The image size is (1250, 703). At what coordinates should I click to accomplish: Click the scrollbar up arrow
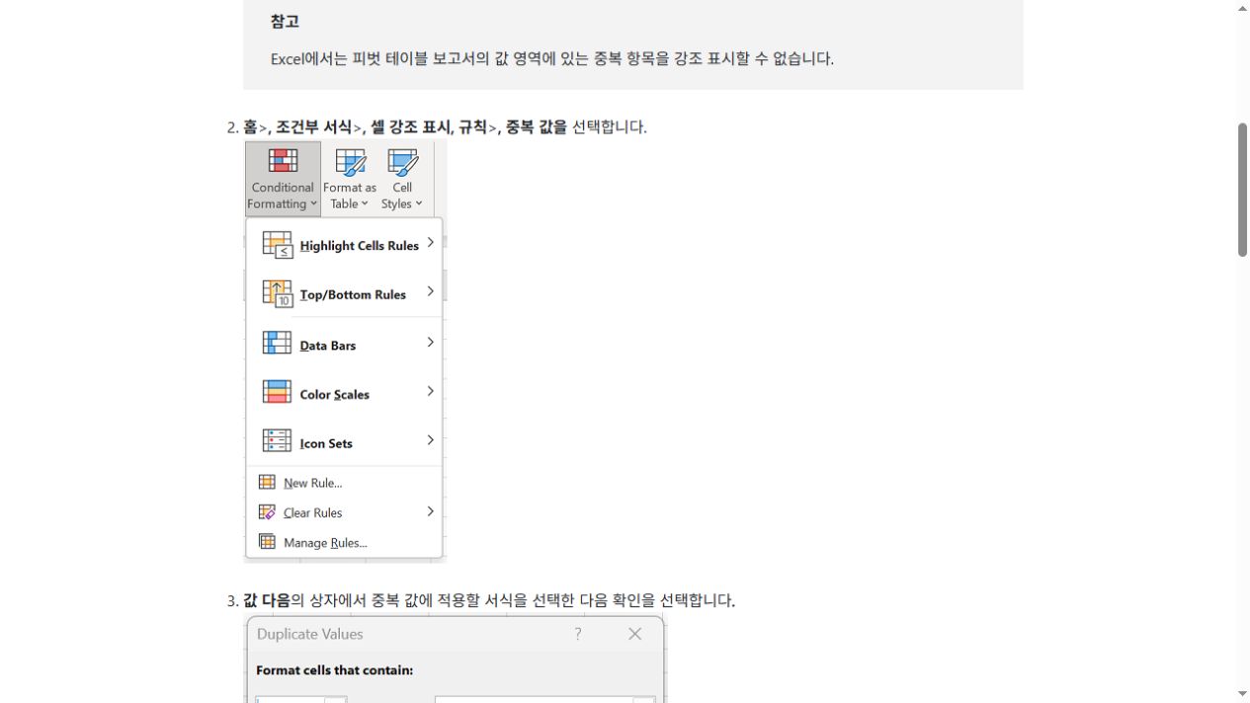pyautogui.click(x=1242, y=8)
